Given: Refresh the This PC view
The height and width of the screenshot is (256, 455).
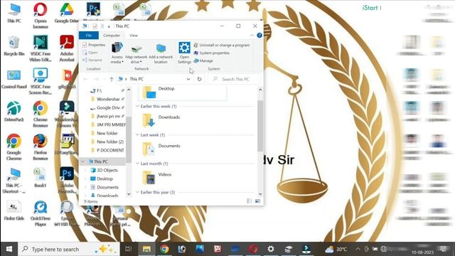Looking at the screenshot, I should tap(199, 79).
